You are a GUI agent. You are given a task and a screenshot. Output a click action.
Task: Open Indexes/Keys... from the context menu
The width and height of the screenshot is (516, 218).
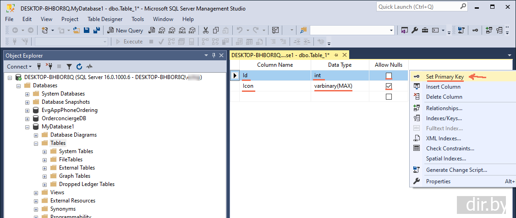coord(463,118)
